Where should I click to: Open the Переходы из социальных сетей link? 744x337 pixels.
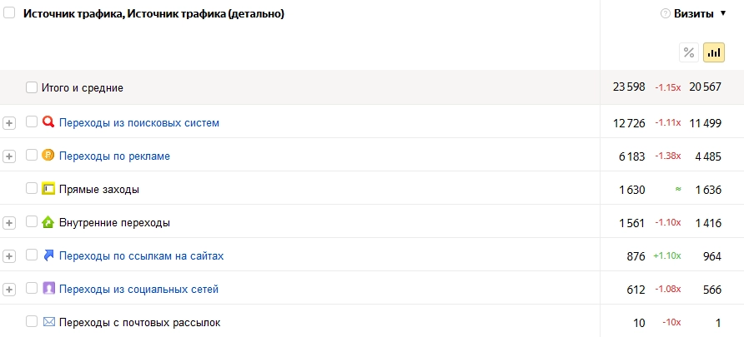tap(138, 289)
